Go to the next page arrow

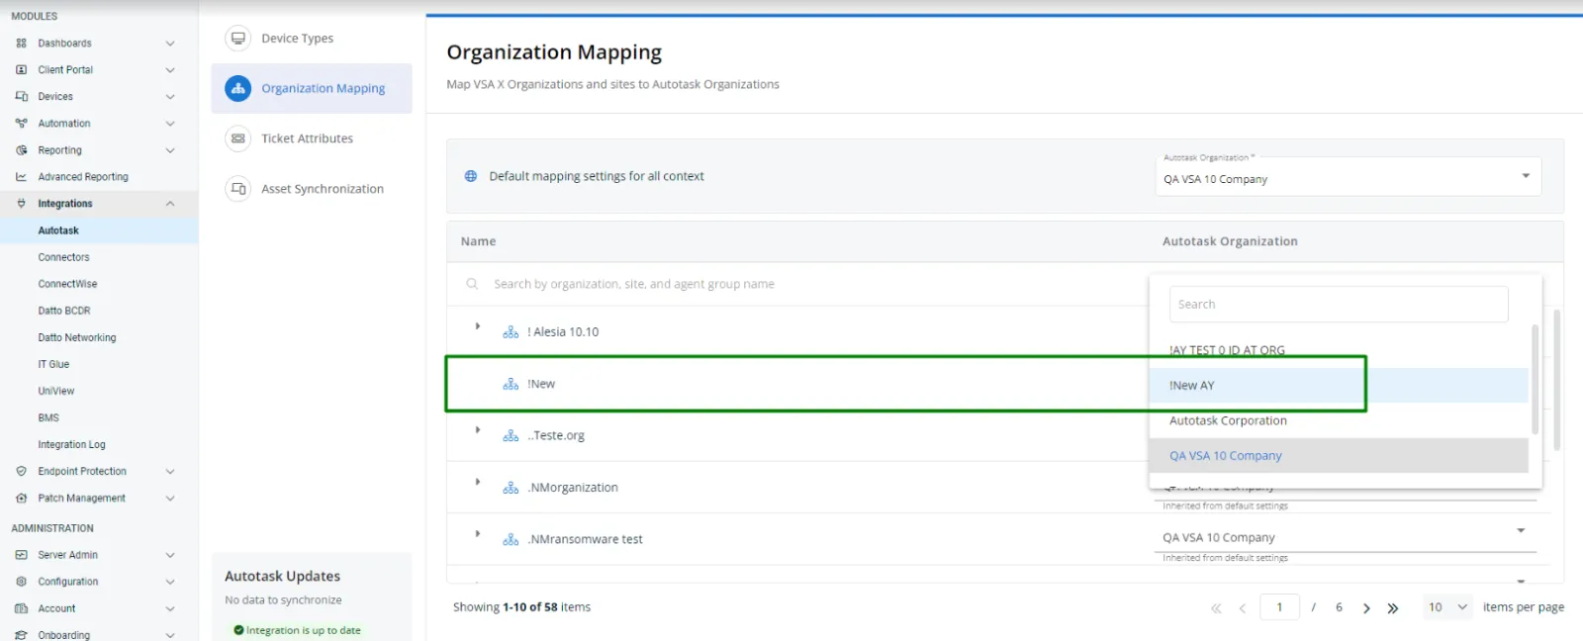1366,608
